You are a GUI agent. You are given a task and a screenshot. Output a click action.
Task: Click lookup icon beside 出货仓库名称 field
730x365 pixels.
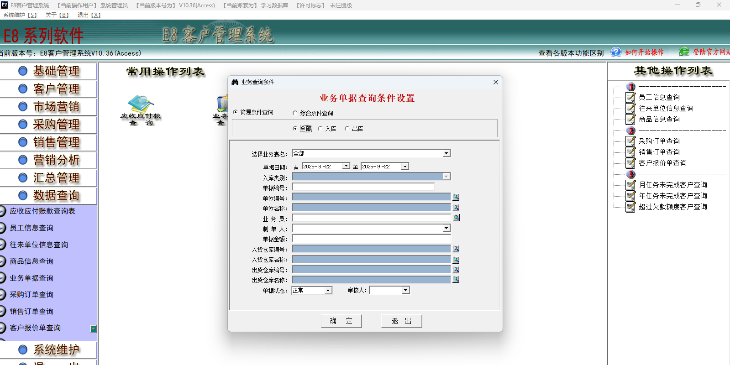456,279
